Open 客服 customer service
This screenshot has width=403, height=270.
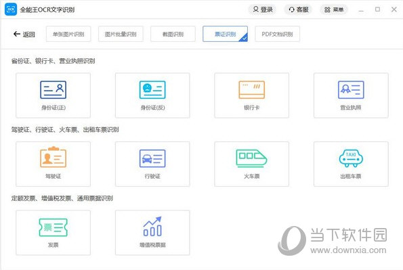tap(299, 9)
